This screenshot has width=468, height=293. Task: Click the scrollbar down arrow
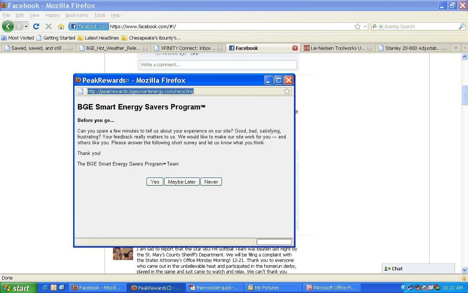(x=465, y=270)
